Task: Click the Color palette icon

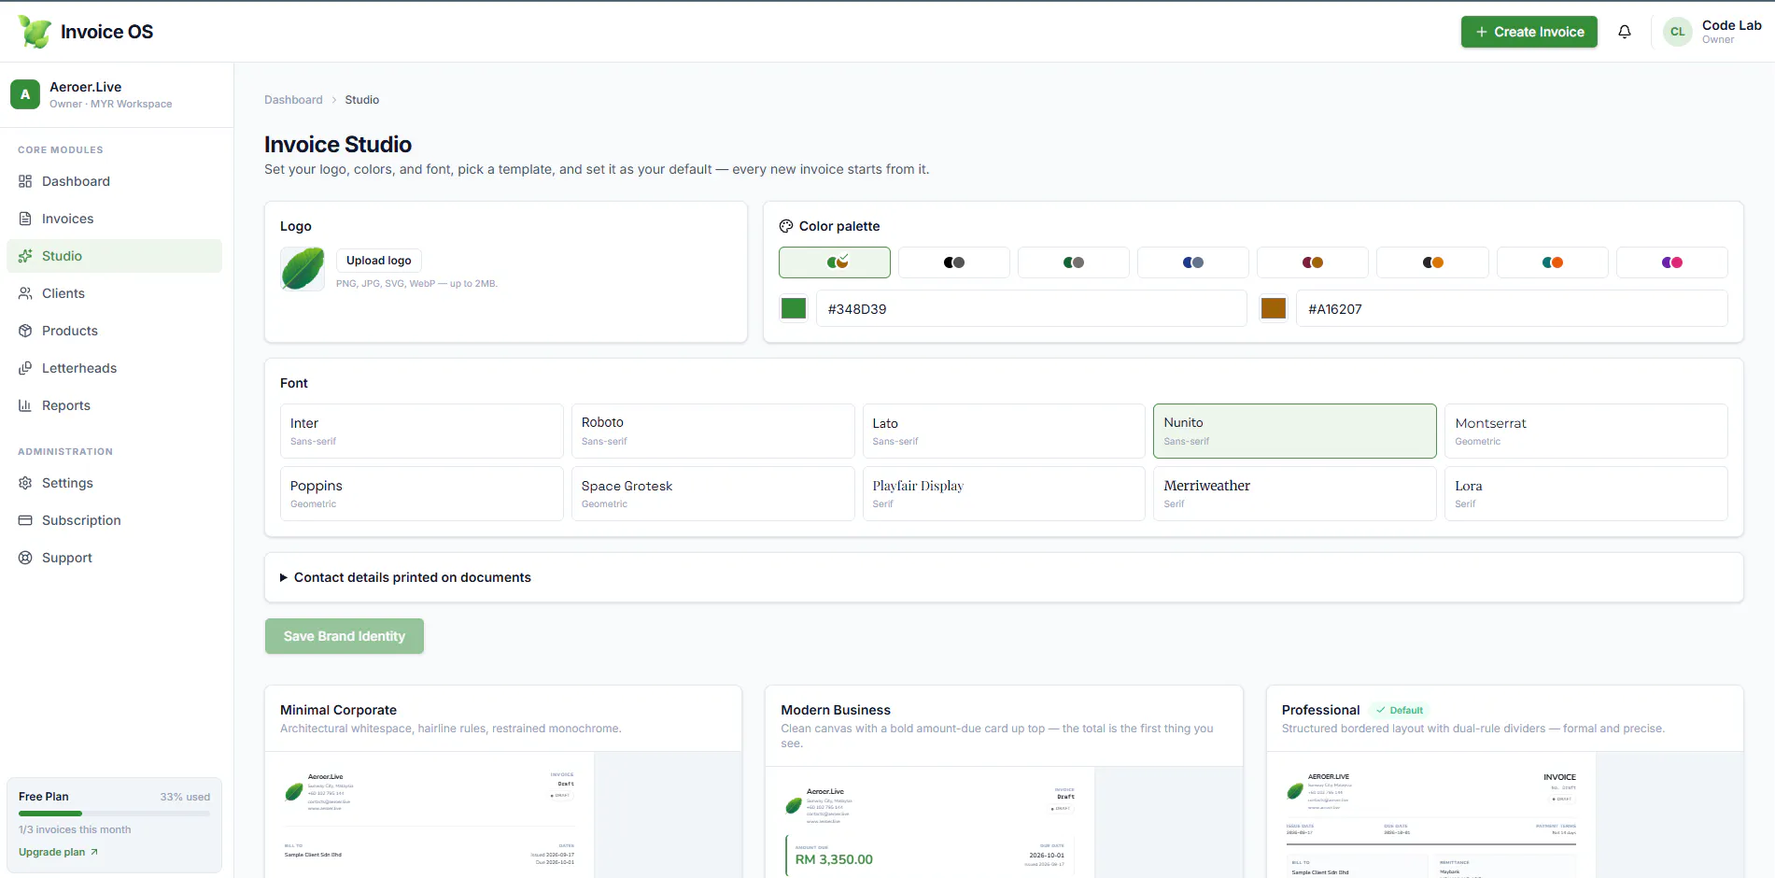Action: tap(786, 226)
